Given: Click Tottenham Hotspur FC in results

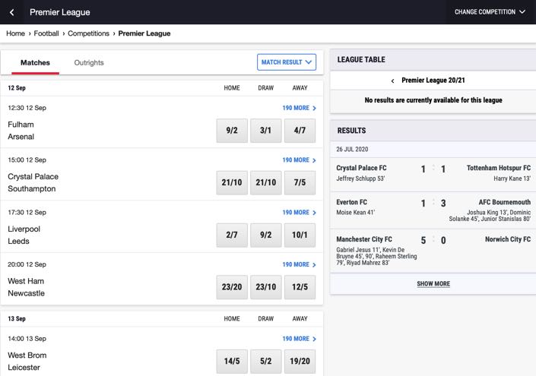Looking at the screenshot, I should [x=499, y=168].
